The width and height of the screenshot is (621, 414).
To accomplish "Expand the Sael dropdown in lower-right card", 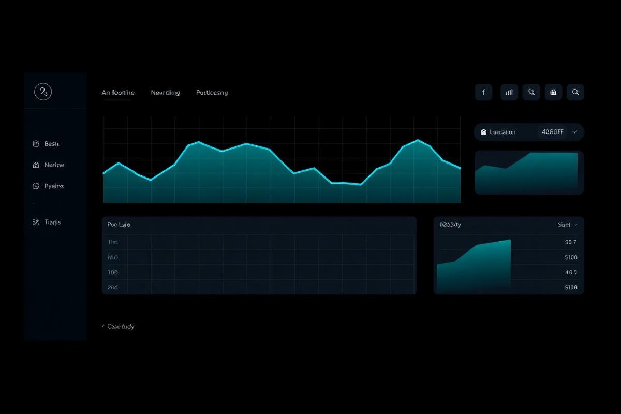I will (568, 225).
